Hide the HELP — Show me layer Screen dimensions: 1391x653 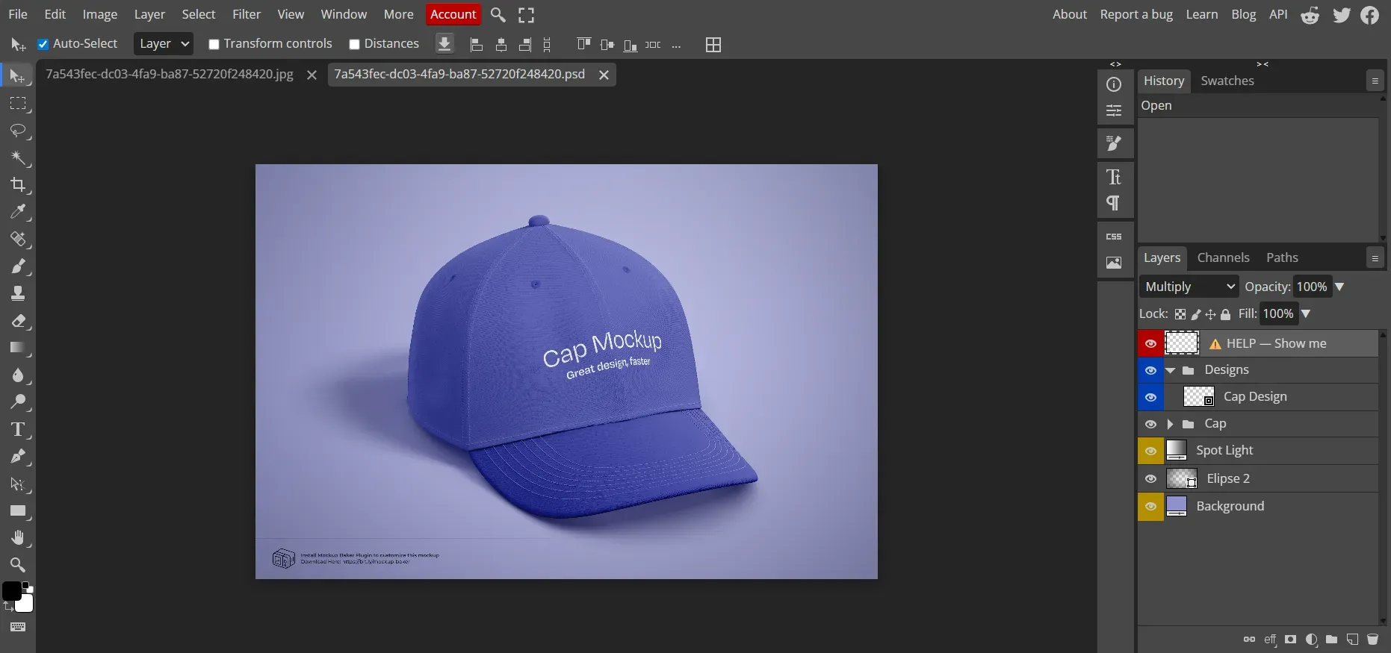pos(1150,343)
